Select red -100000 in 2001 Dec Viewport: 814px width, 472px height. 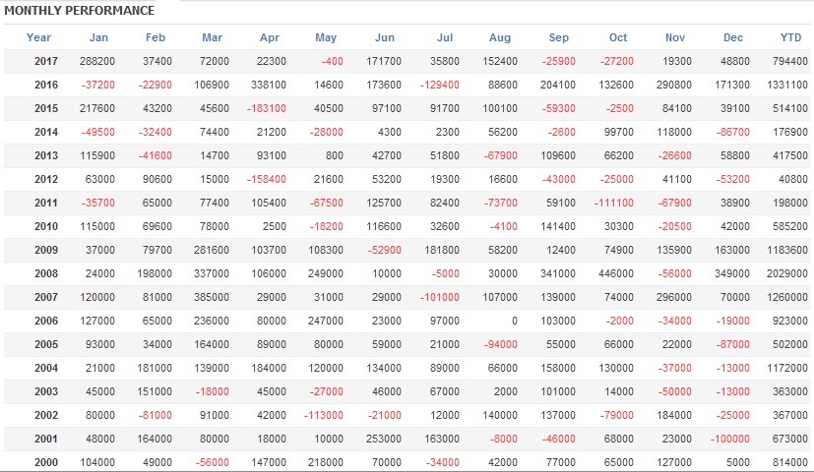[x=730, y=439]
